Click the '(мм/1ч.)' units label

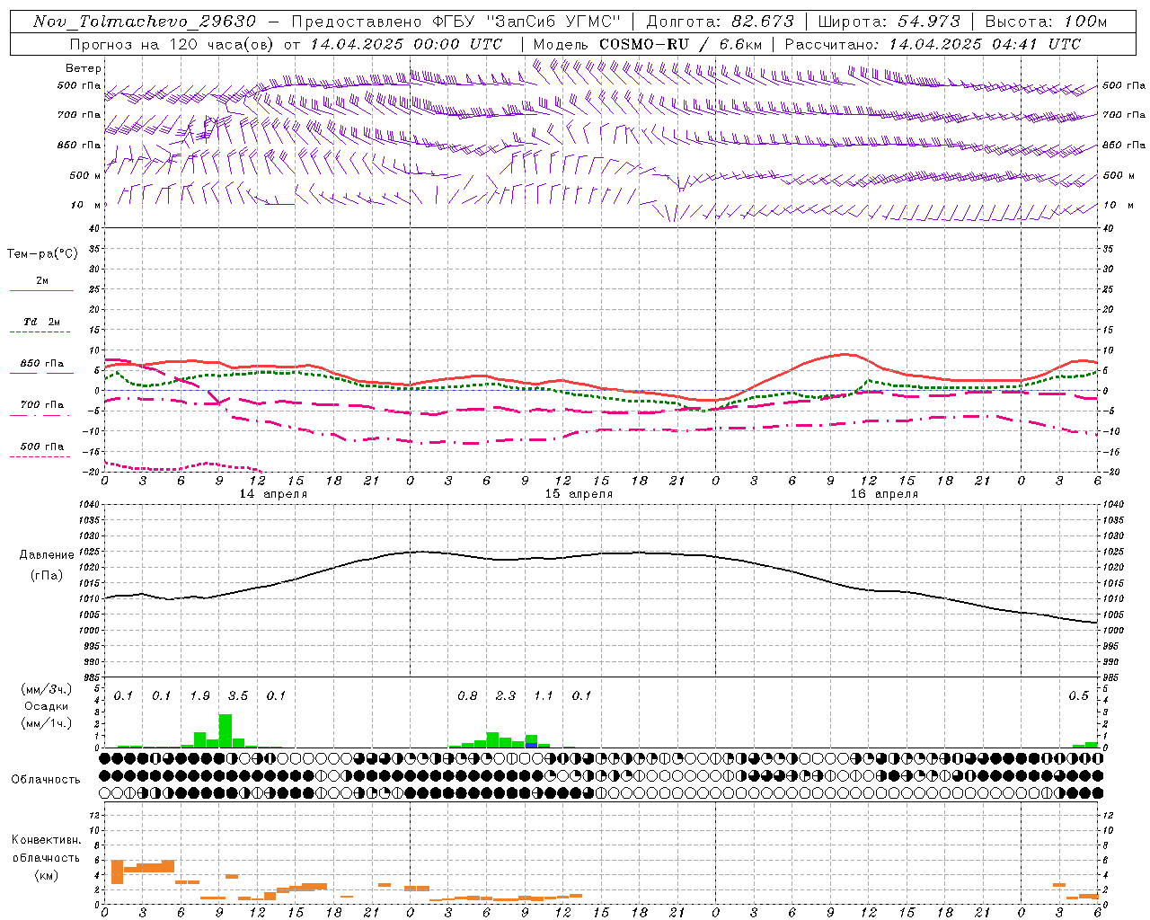tap(46, 723)
